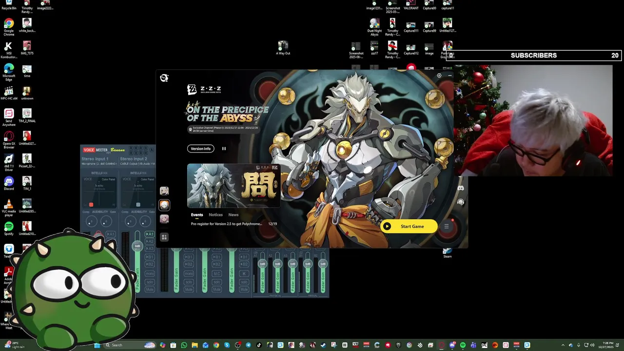Pause the launcher background animation
624x351 pixels.
(224, 149)
